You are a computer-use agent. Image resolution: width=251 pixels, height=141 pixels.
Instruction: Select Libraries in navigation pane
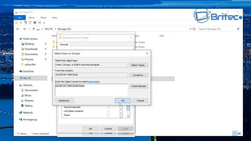27,85
